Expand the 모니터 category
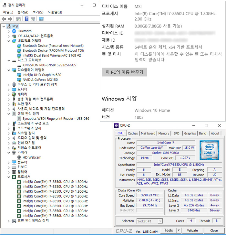This screenshot has height=236, width=226. [9, 90]
